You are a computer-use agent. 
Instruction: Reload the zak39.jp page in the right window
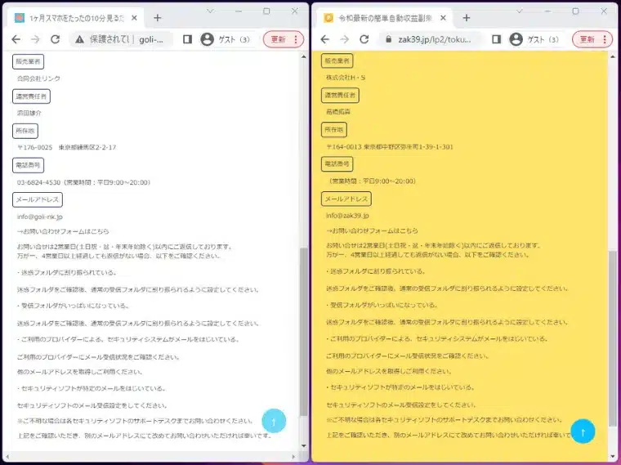tap(363, 39)
